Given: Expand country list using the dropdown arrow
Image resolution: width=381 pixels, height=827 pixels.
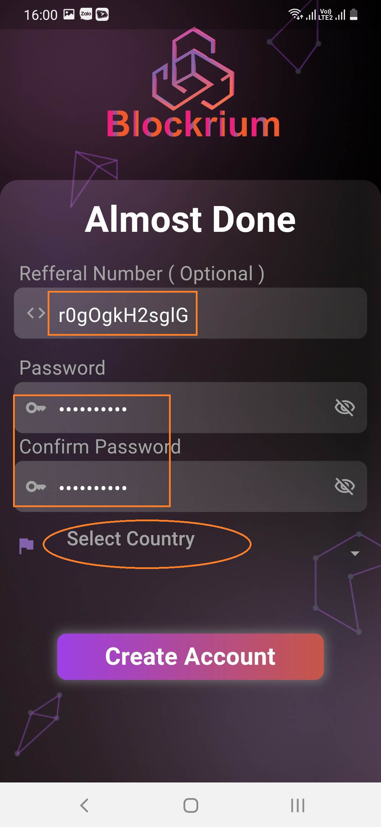Looking at the screenshot, I should click(355, 553).
